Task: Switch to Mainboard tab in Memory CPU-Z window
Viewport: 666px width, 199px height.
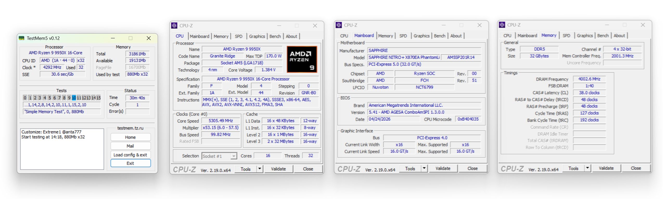Action: pos(527,35)
